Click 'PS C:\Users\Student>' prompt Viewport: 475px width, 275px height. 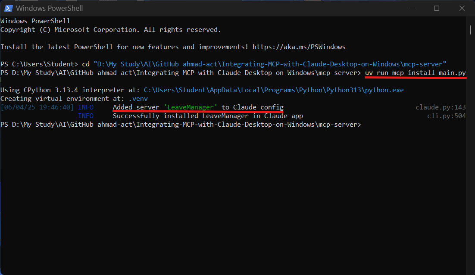click(39, 64)
